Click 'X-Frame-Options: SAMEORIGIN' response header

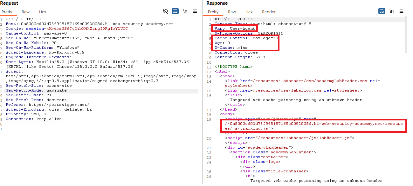[x=249, y=33]
